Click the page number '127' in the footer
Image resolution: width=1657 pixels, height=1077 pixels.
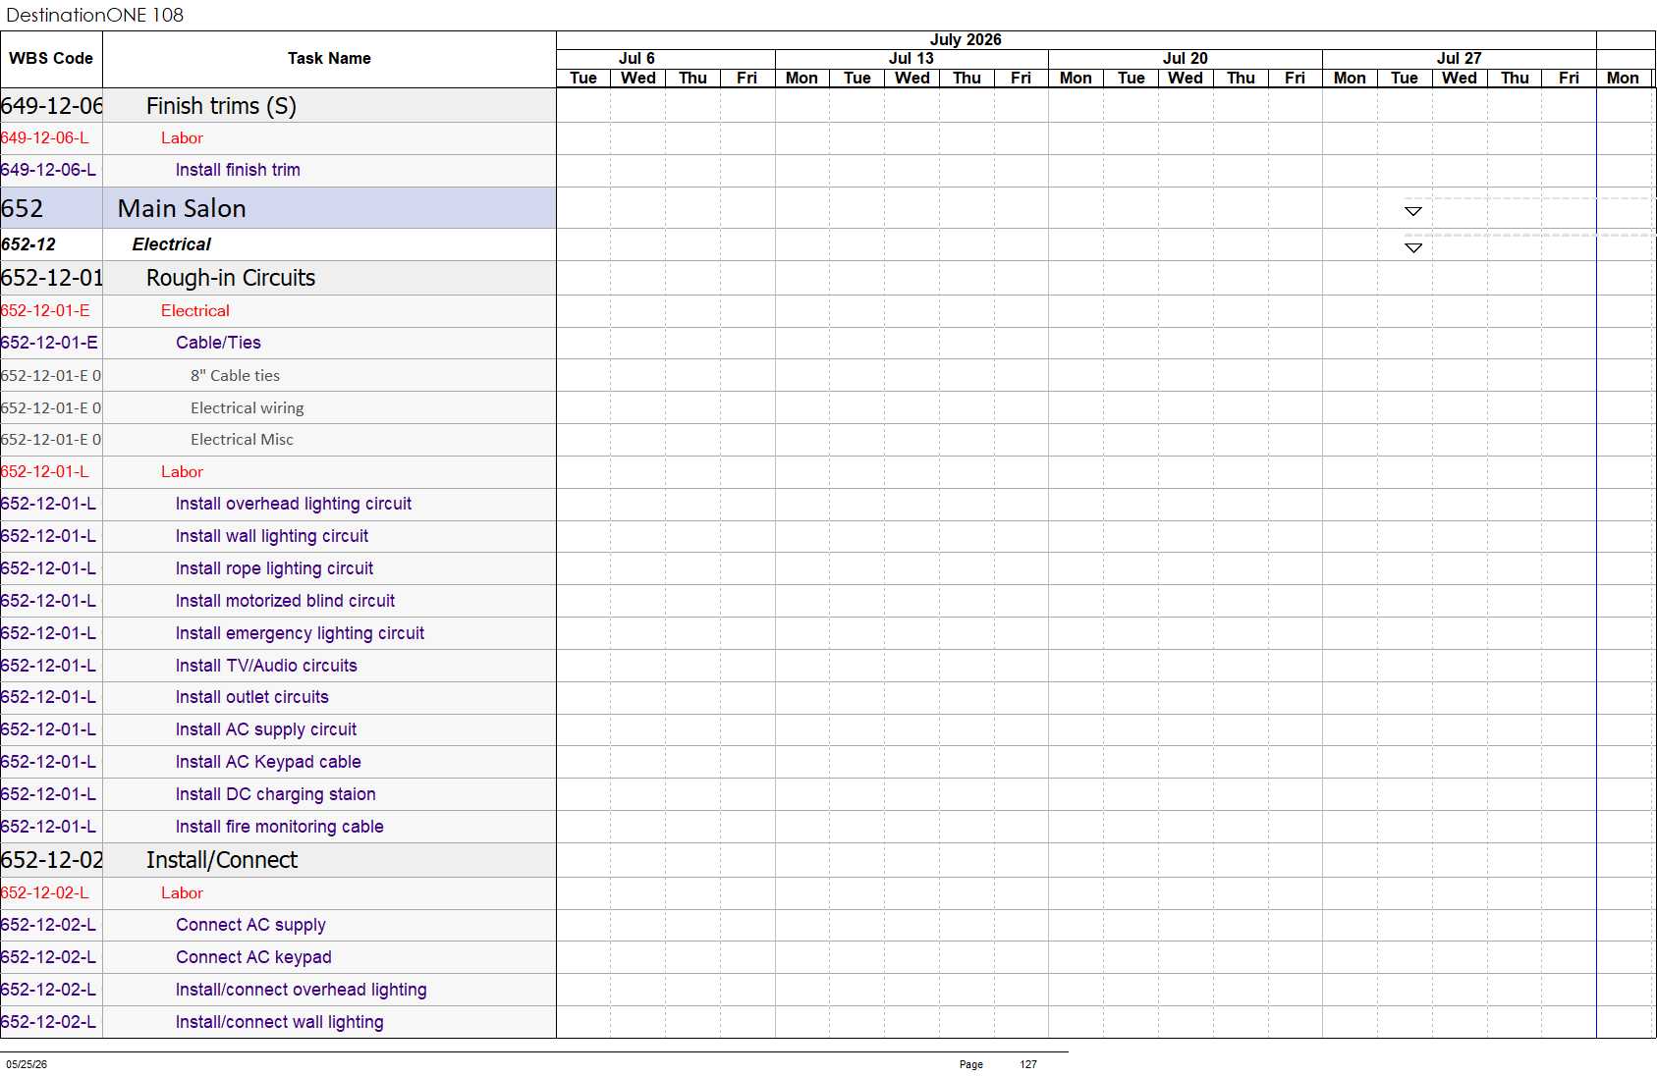(1028, 1064)
